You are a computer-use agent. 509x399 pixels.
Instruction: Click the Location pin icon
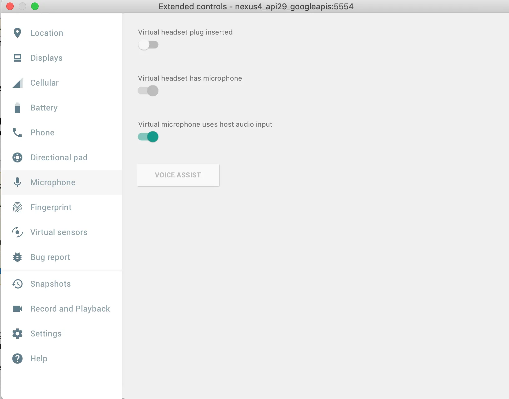(x=17, y=33)
